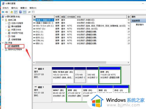Click the Back arrow toolbar icon
Screen dimensions: 146x109
click(x=3, y=12)
